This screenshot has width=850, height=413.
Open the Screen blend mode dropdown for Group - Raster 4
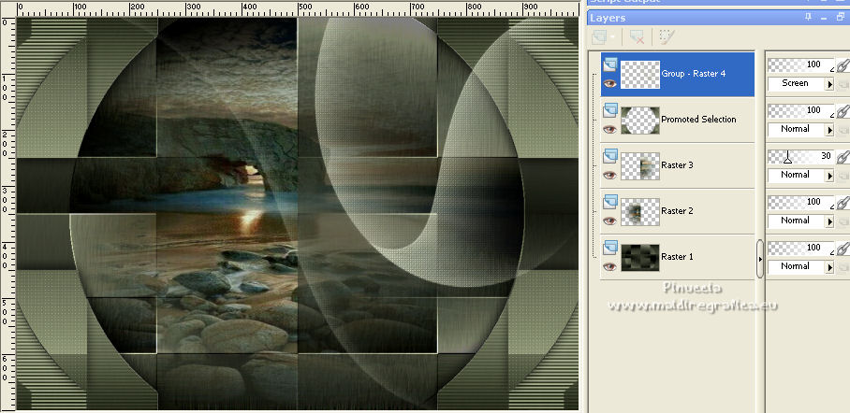(800, 83)
